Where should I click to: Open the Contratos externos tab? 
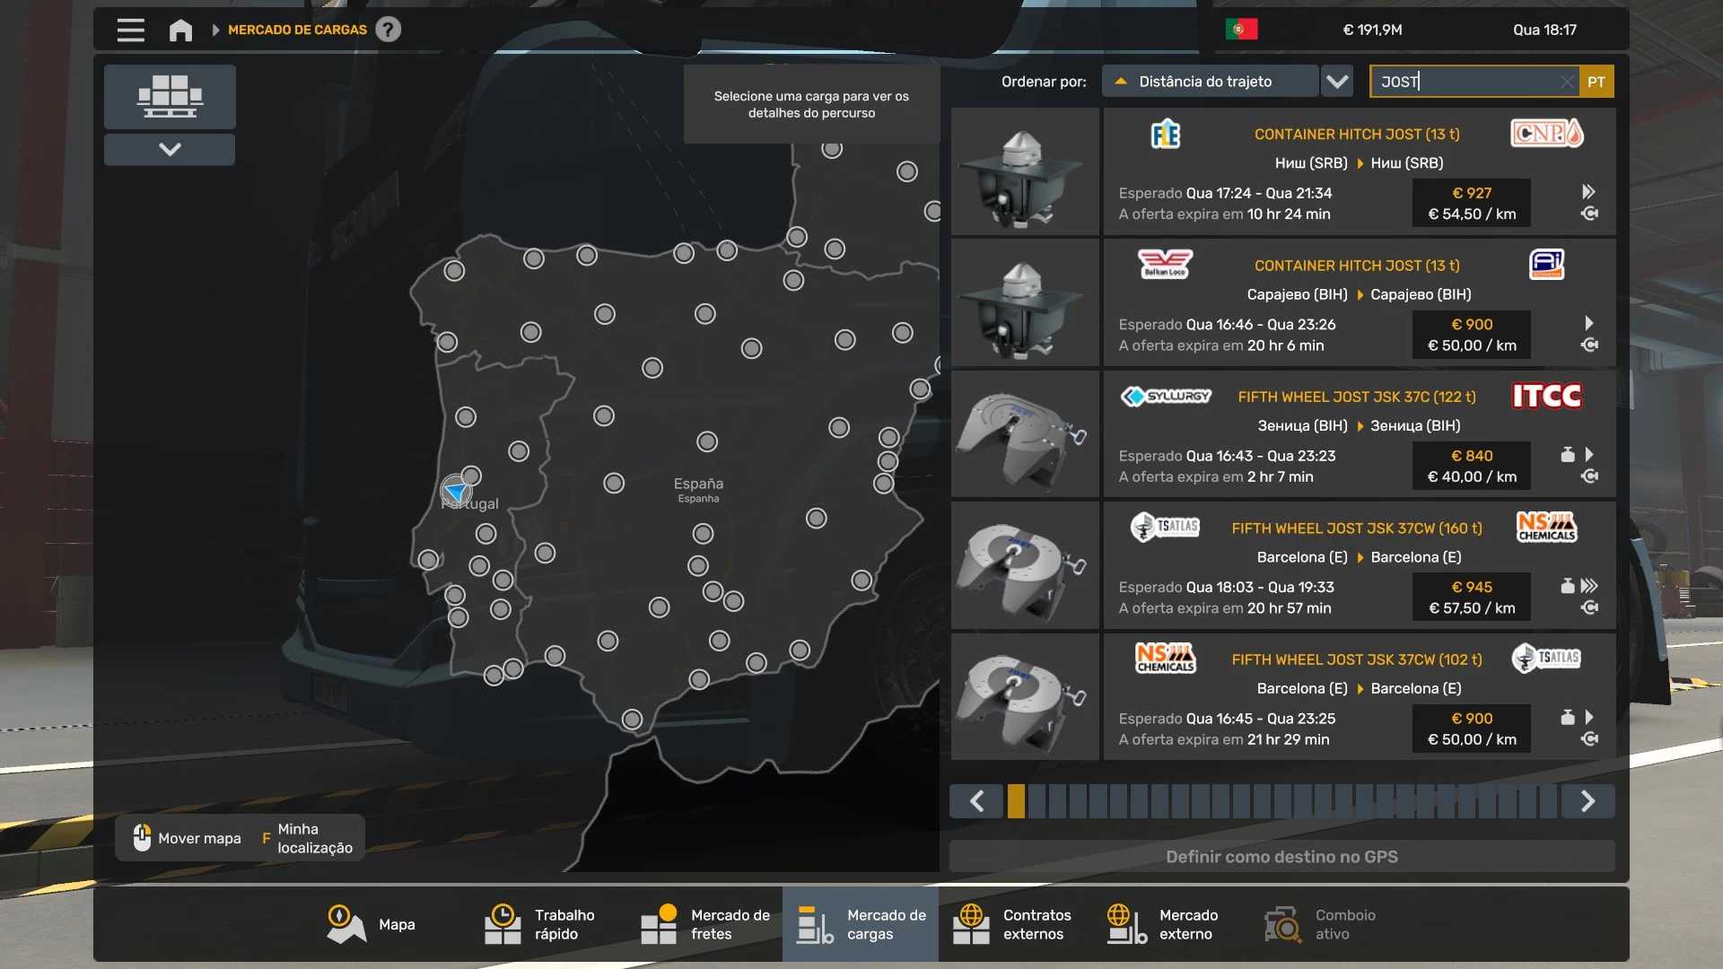point(1012,924)
